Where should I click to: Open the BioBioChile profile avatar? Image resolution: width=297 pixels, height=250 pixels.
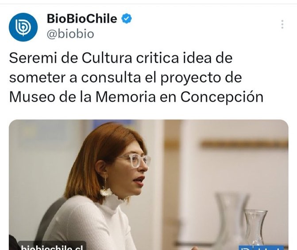click(23, 27)
